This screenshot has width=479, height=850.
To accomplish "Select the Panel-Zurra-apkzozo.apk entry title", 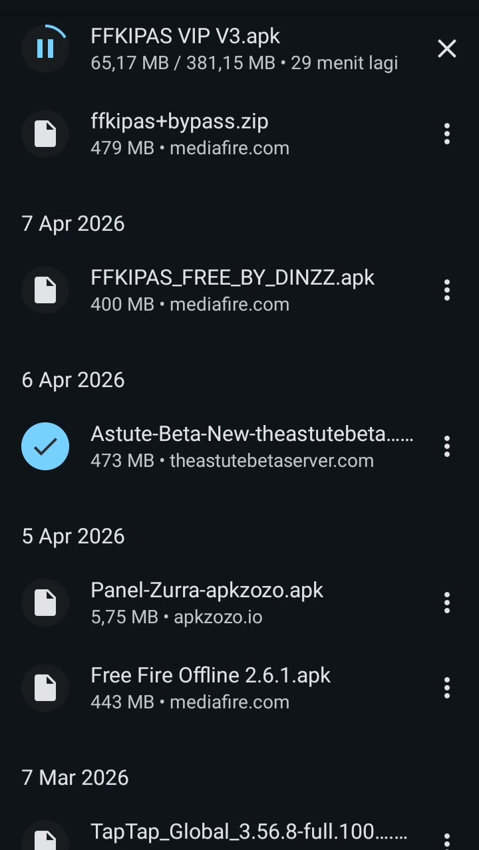I will [207, 590].
